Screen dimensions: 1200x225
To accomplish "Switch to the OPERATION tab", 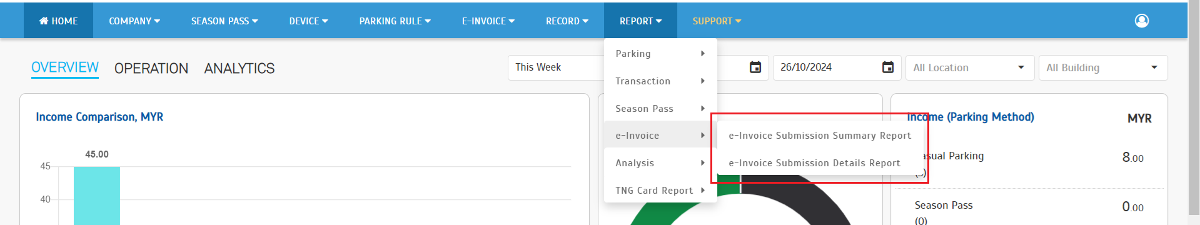I will click(x=151, y=68).
